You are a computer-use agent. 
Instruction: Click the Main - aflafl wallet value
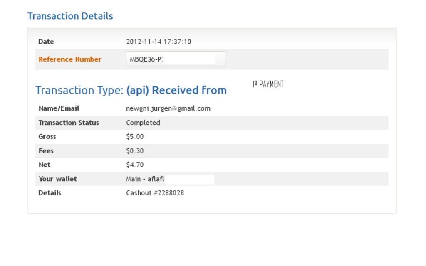145,179
